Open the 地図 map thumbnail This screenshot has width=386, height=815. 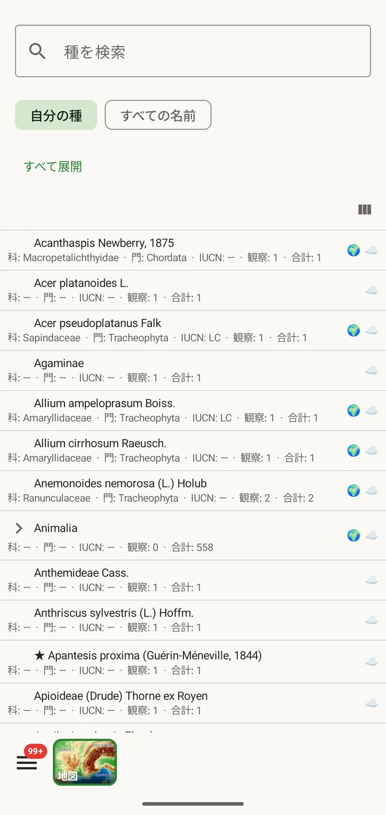tap(85, 762)
